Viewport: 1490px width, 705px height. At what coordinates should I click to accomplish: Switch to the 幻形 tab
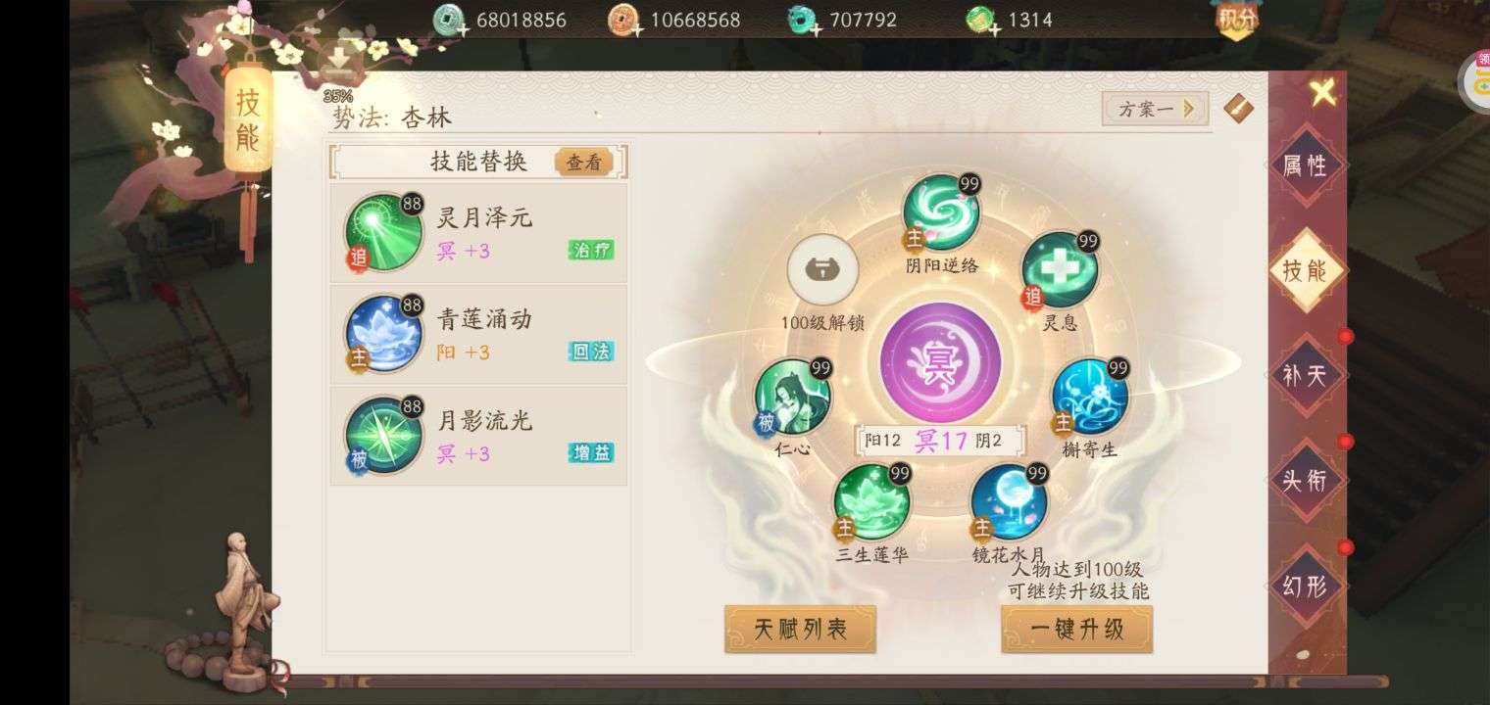(1304, 586)
